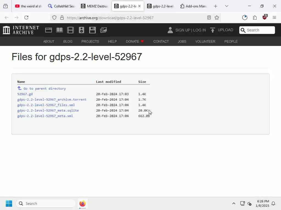
Task: Switch to the MEMZ Destructive tab
Action: 94,6
